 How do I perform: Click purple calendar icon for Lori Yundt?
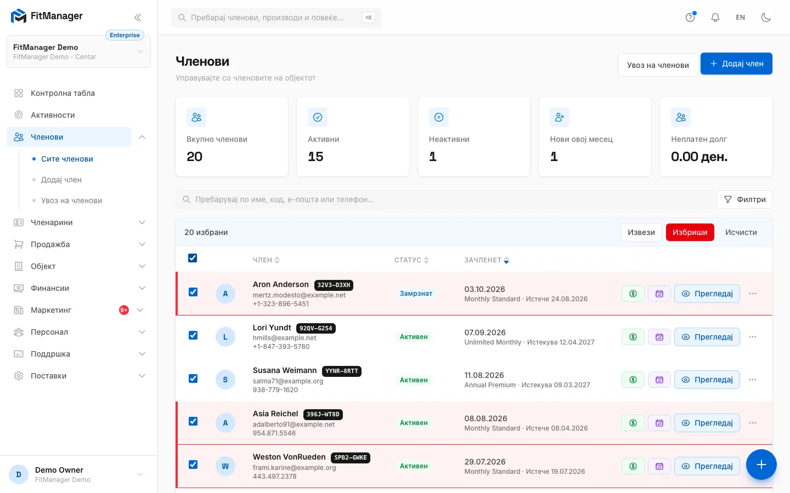[x=659, y=337]
